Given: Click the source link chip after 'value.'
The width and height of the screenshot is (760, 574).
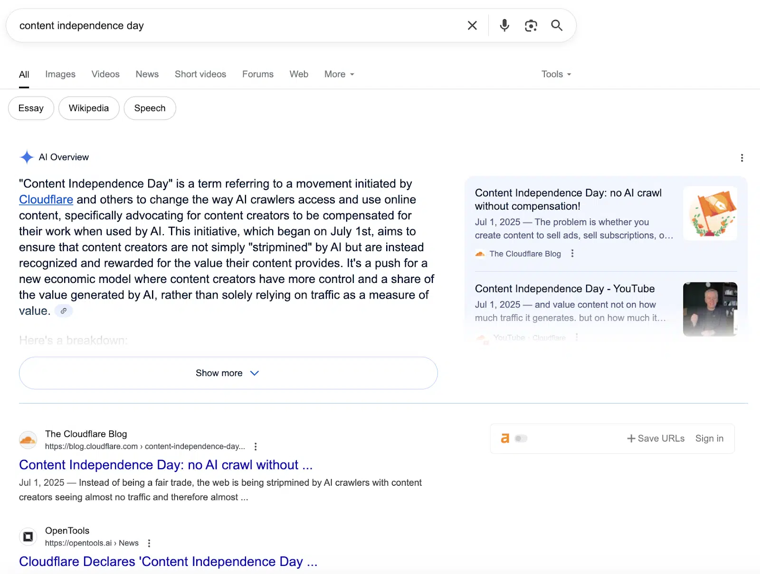Looking at the screenshot, I should pos(64,311).
